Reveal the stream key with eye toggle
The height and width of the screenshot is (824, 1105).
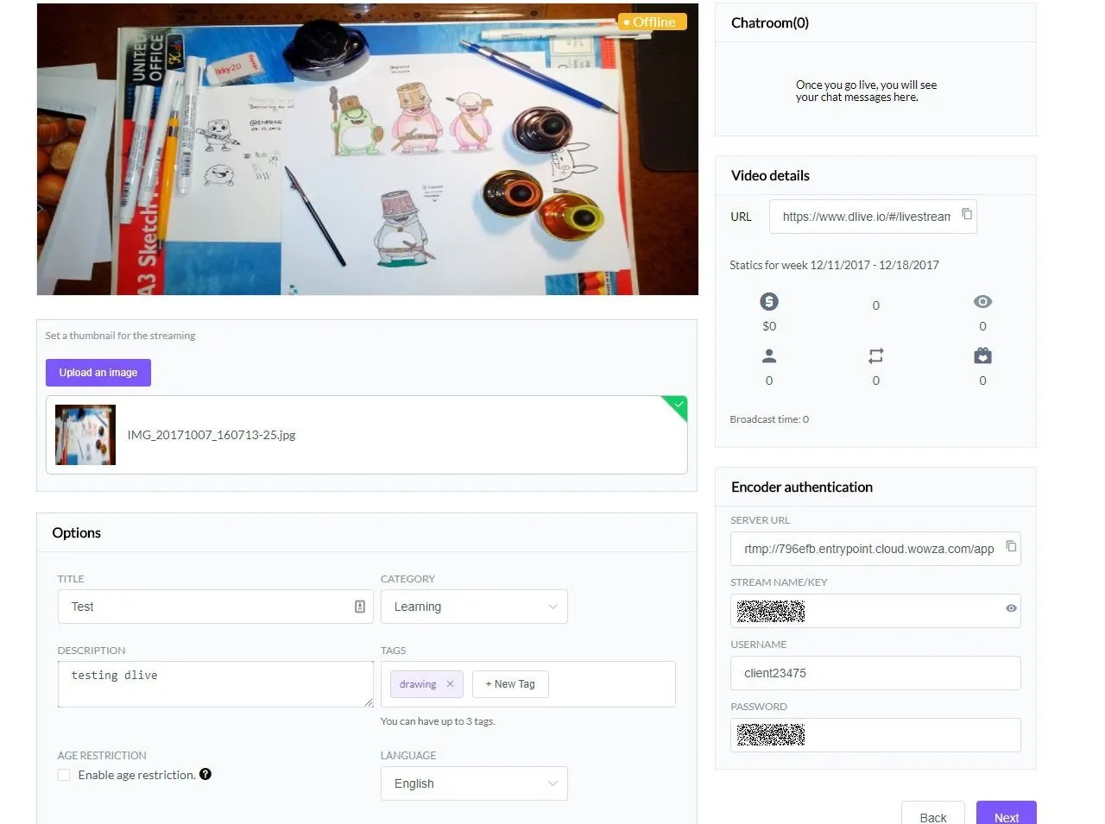pyautogui.click(x=1011, y=608)
